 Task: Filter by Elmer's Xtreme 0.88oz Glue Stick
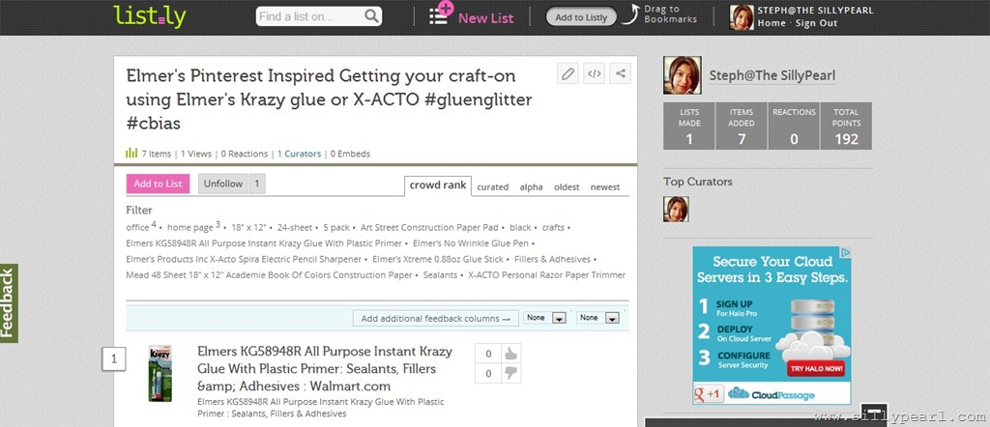438,259
